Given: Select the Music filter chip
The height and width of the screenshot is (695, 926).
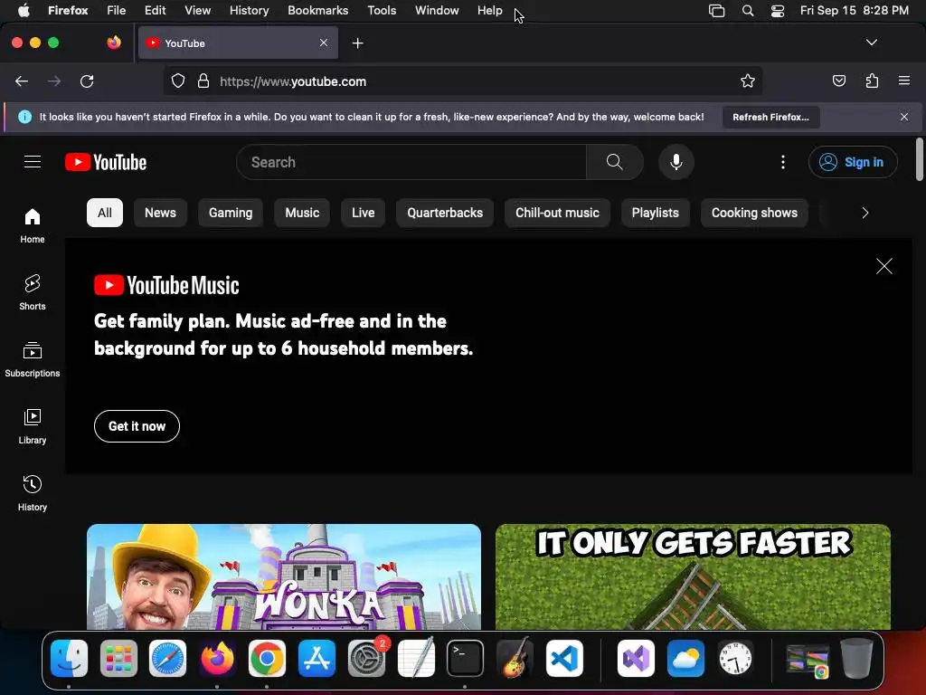Looking at the screenshot, I should pos(302,213).
